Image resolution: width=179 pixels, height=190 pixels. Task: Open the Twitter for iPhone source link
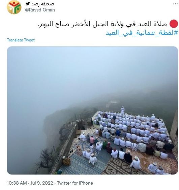click(75, 183)
